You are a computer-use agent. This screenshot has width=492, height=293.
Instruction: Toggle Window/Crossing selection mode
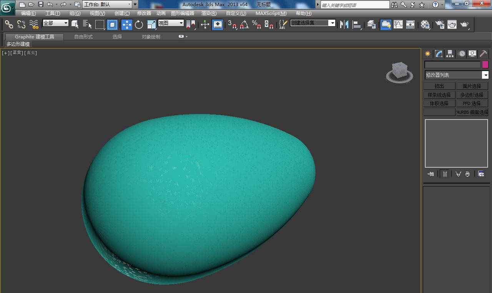(112, 25)
